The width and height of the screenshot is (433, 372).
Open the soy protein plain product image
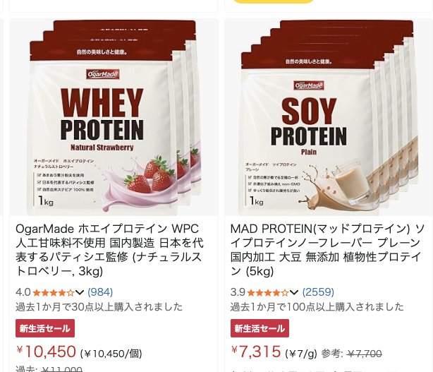click(329, 117)
